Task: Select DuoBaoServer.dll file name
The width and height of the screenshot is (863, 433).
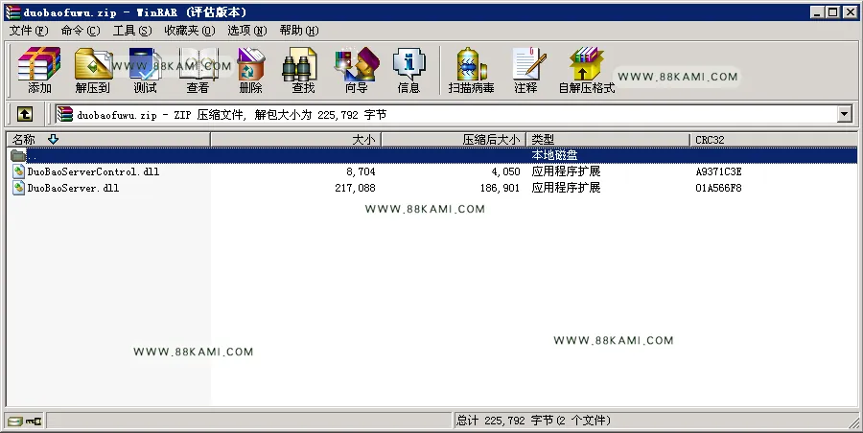Action: coord(73,188)
